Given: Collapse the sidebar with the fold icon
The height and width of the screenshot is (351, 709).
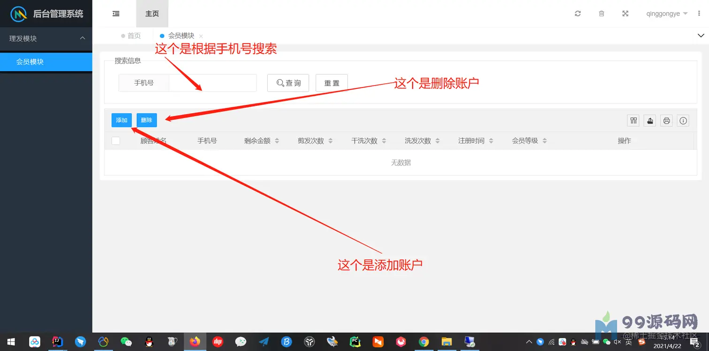Looking at the screenshot, I should pos(116,14).
